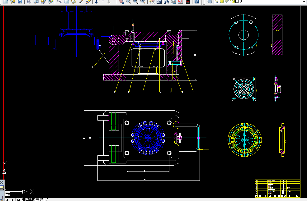Toggle layer 0 lock padlock icon
The height and width of the screenshot is (201, 307).
pyautogui.click(x=233, y=1)
